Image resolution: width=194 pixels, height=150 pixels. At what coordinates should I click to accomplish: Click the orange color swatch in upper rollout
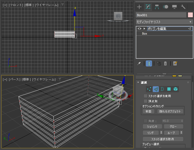point(174,76)
